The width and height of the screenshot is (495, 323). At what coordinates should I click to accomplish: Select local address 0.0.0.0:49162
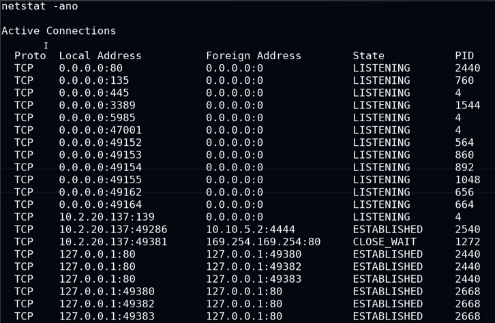[x=100, y=191]
